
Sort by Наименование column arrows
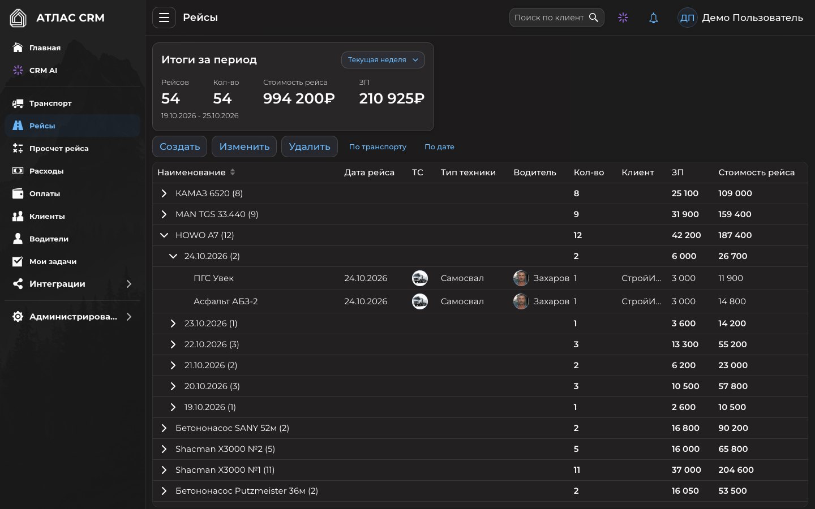(x=232, y=172)
